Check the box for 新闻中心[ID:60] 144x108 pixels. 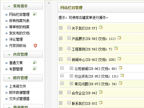[69, 59]
